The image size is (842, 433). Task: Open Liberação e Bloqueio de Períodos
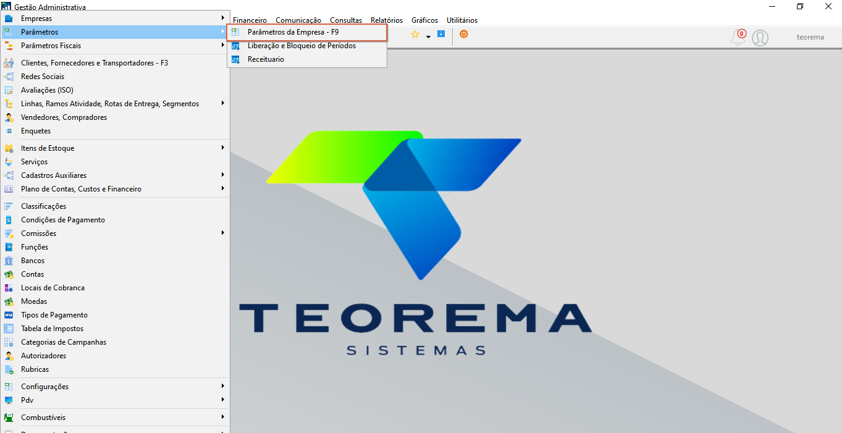(307, 46)
